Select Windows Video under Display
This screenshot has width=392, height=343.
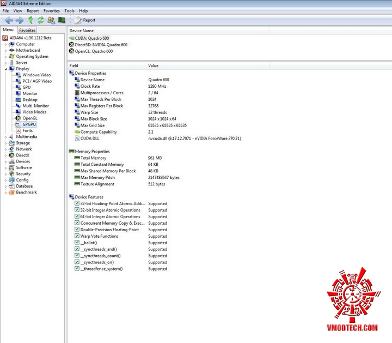[x=33, y=75]
